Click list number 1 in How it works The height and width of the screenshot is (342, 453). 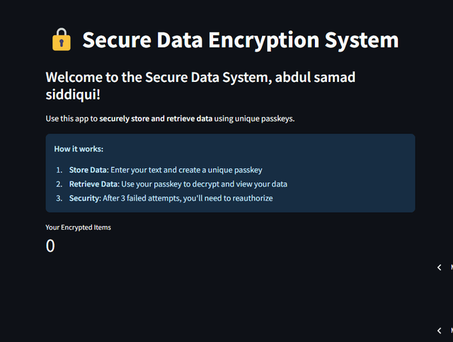(x=59, y=170)
